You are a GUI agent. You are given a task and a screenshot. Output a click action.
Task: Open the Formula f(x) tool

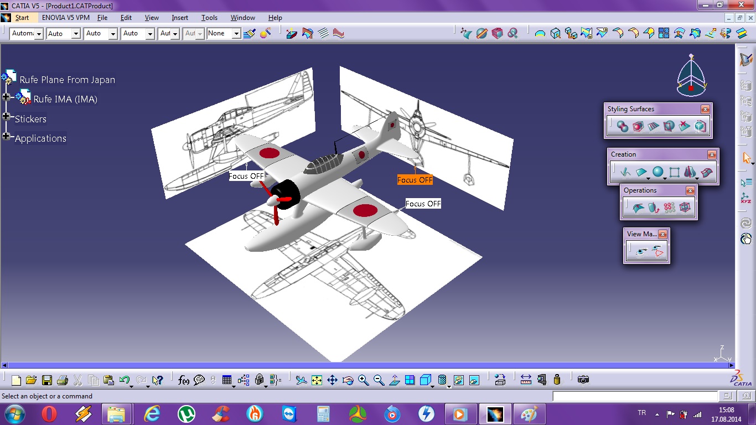click(x=184, y=380)
